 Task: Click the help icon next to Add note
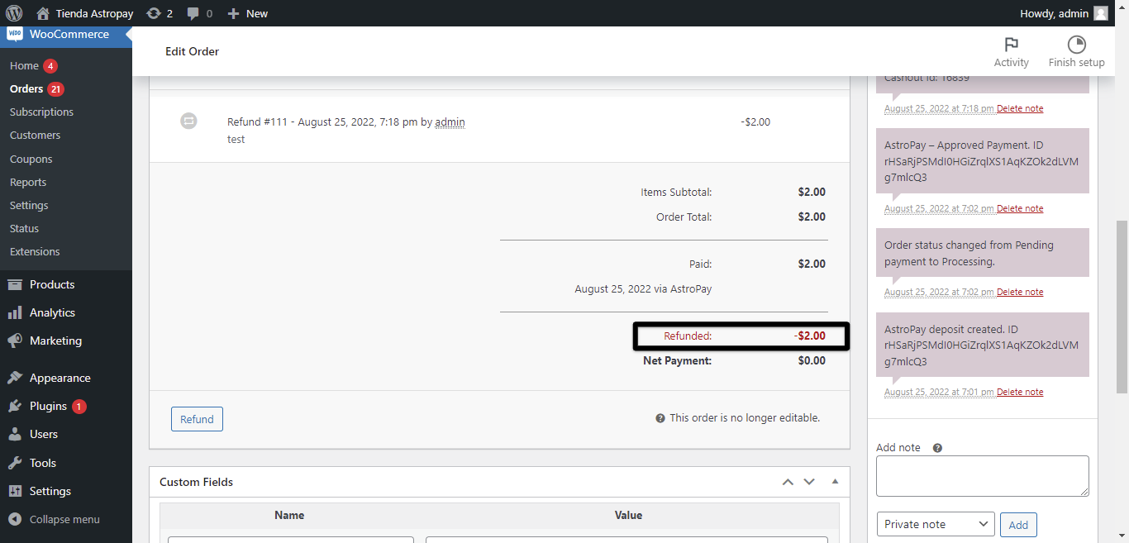[x=937, y=448]
